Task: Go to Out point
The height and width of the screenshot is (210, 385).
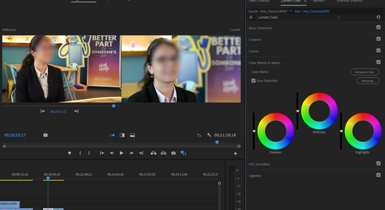Action: point(141,153)
